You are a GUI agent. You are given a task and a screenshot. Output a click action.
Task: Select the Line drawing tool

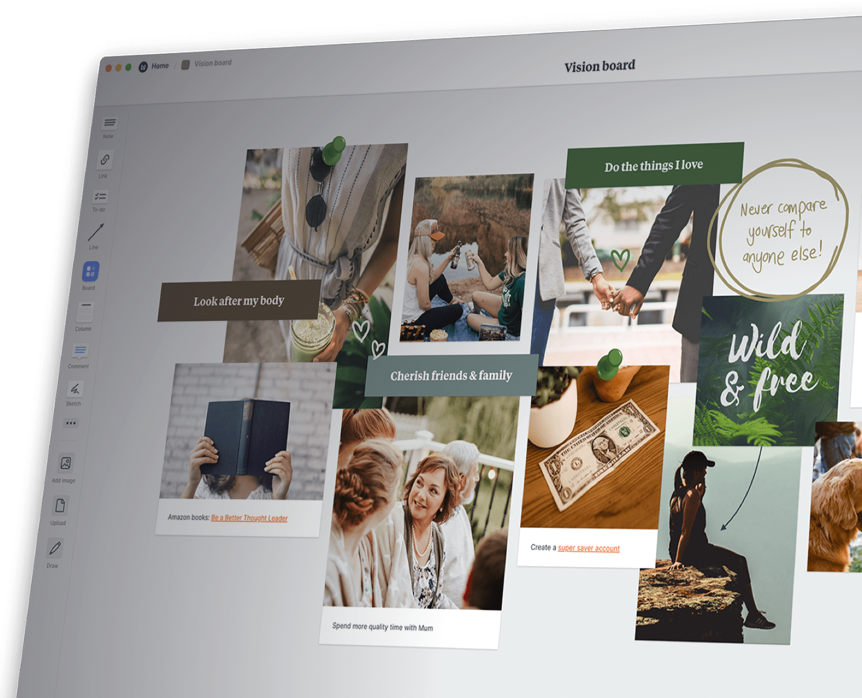96,231
